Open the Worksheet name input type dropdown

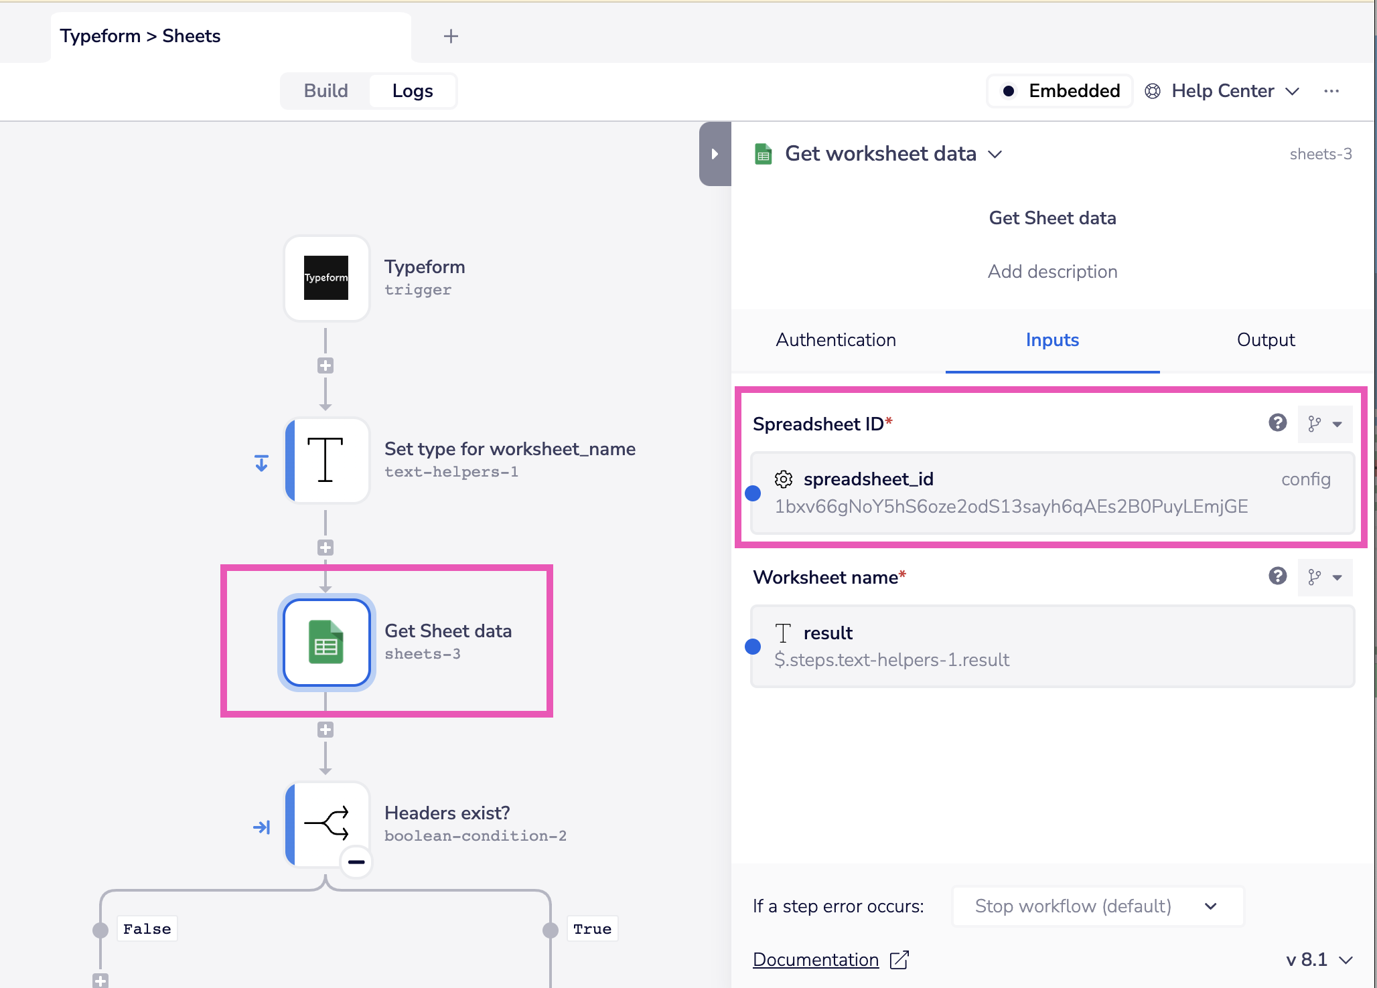[1325, 577]
